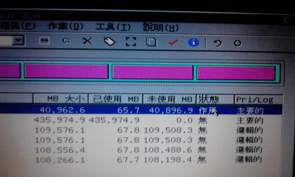The height and width of the screenshot is (177, 295).
Task: Click the circular icon after undo
Action: (238, 43)
